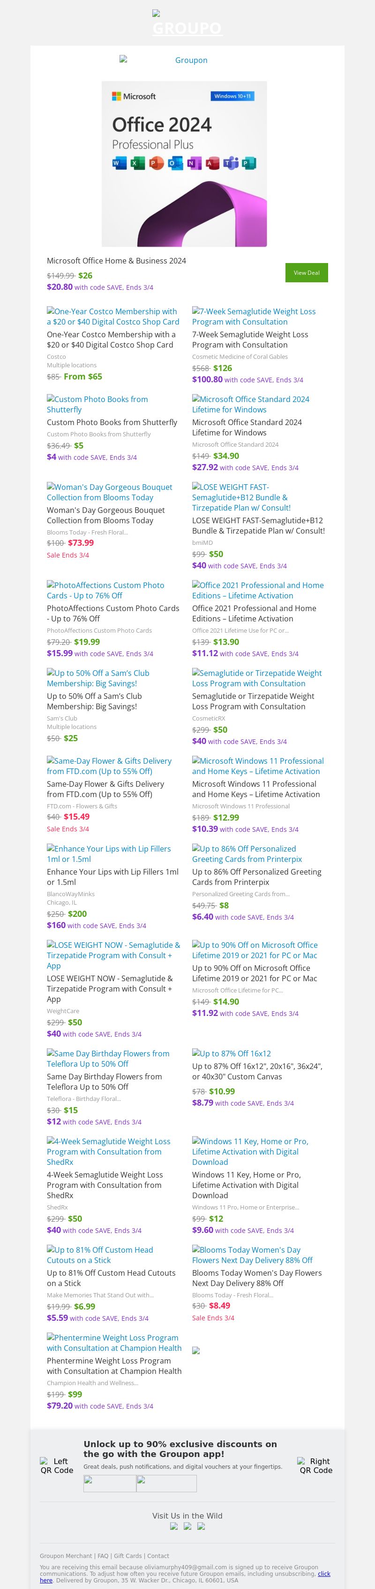Click the rightmost social icon under Visit Us
Image resolution: width=375 pixels, height=1589 pixels.
(x=201, y=1526)
